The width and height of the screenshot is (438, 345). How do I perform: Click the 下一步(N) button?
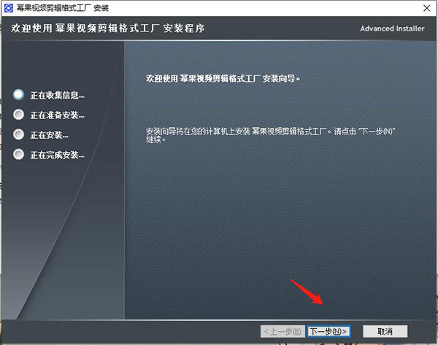point(328,331)
